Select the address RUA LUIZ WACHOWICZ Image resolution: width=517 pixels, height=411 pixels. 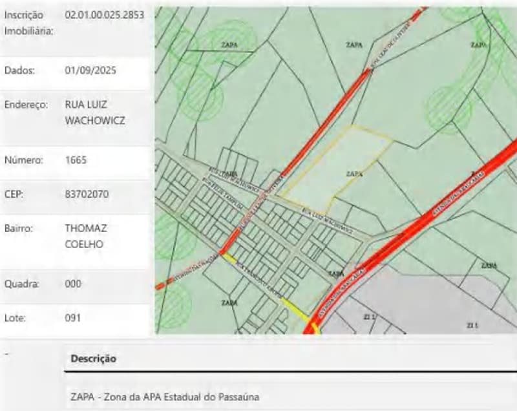[x=95, y=112]
